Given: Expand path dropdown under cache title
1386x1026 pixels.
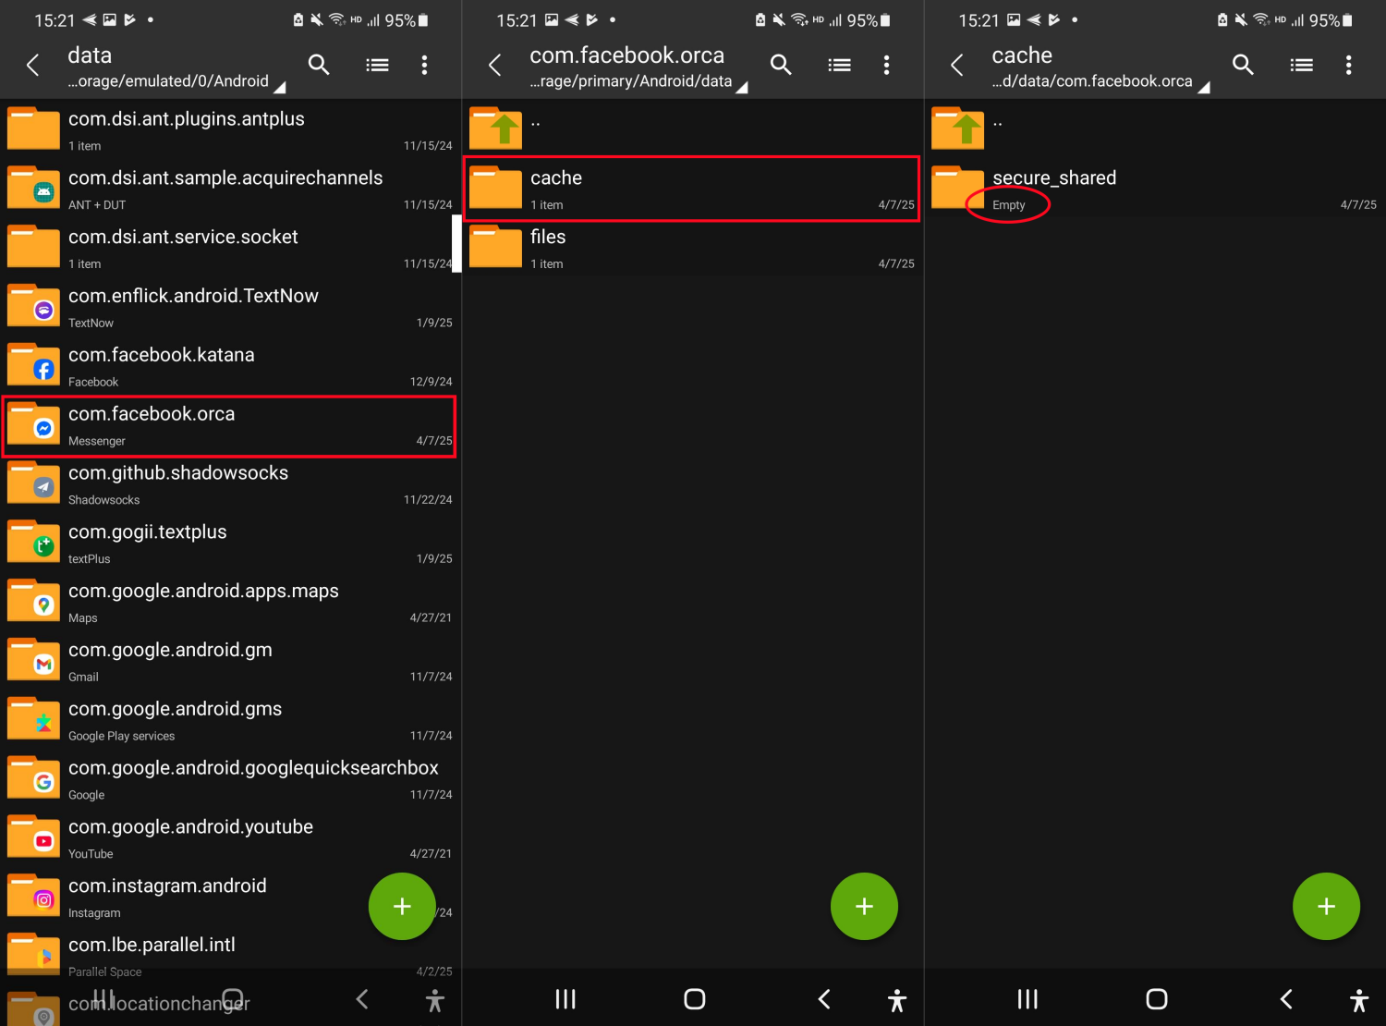Looking at the screenshot, I should pos(1204,88).
